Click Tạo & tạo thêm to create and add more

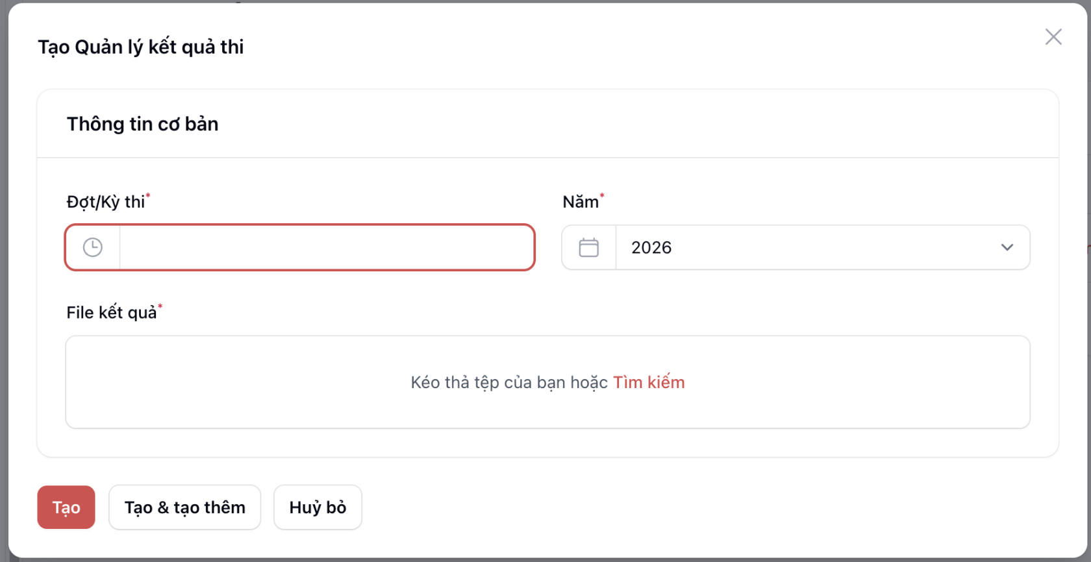[x=184, y=507]
